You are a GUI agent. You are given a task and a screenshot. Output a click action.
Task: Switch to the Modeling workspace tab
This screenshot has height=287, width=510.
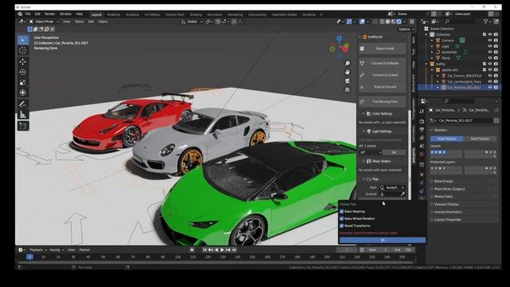[113, 14]
